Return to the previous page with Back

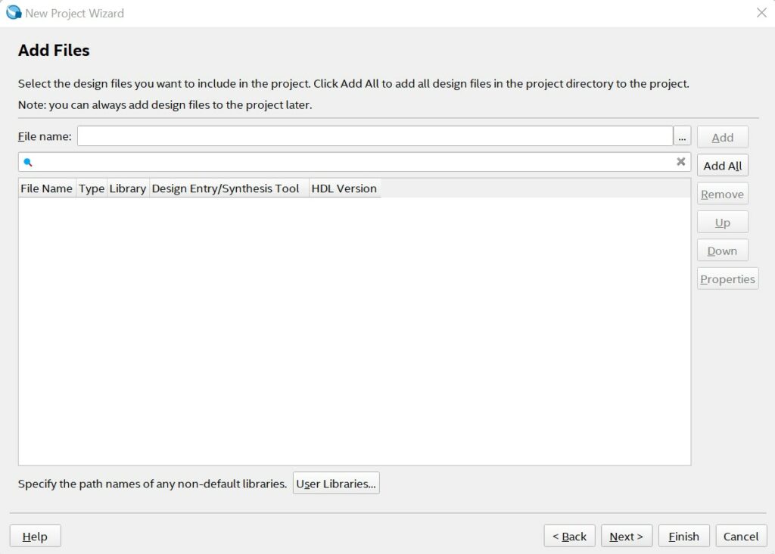(x=569, y=537)
